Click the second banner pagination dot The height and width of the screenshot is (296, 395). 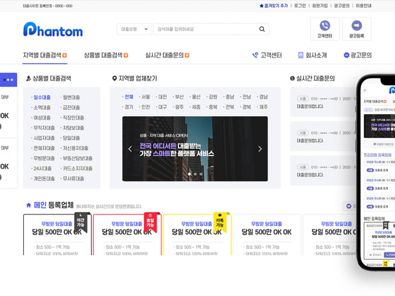pyautogui.click(x=195, y=174)
